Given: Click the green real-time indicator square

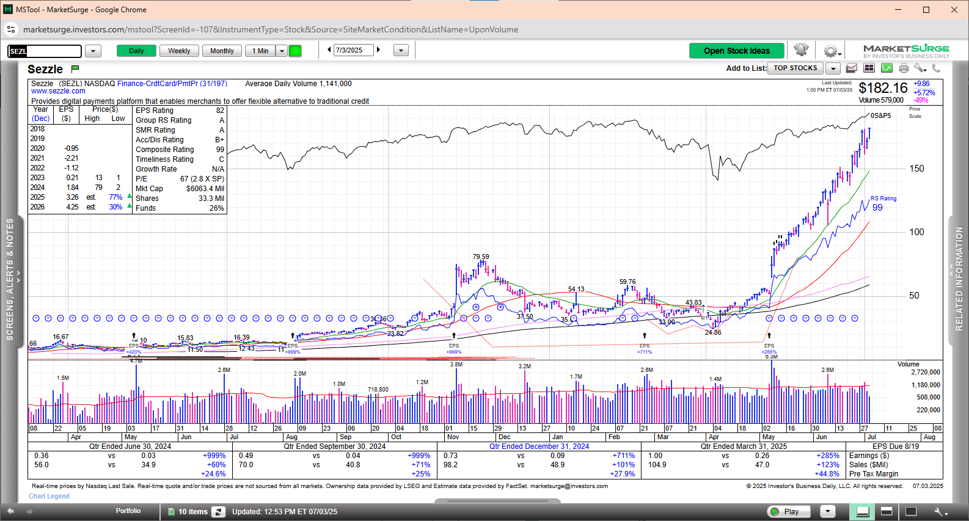Looking at the screenshot, I should pos(295,51).
